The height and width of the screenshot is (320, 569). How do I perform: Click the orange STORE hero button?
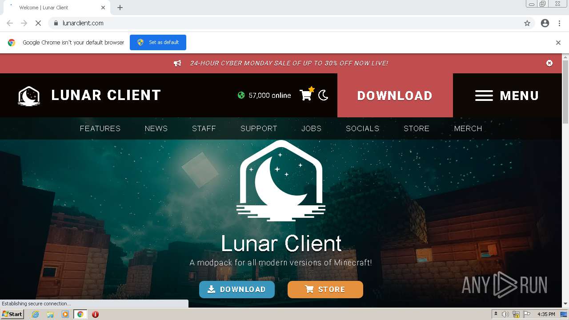[x=325, y=289]
